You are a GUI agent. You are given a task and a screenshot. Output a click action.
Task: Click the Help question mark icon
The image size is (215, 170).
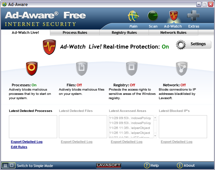pos(147,165)
